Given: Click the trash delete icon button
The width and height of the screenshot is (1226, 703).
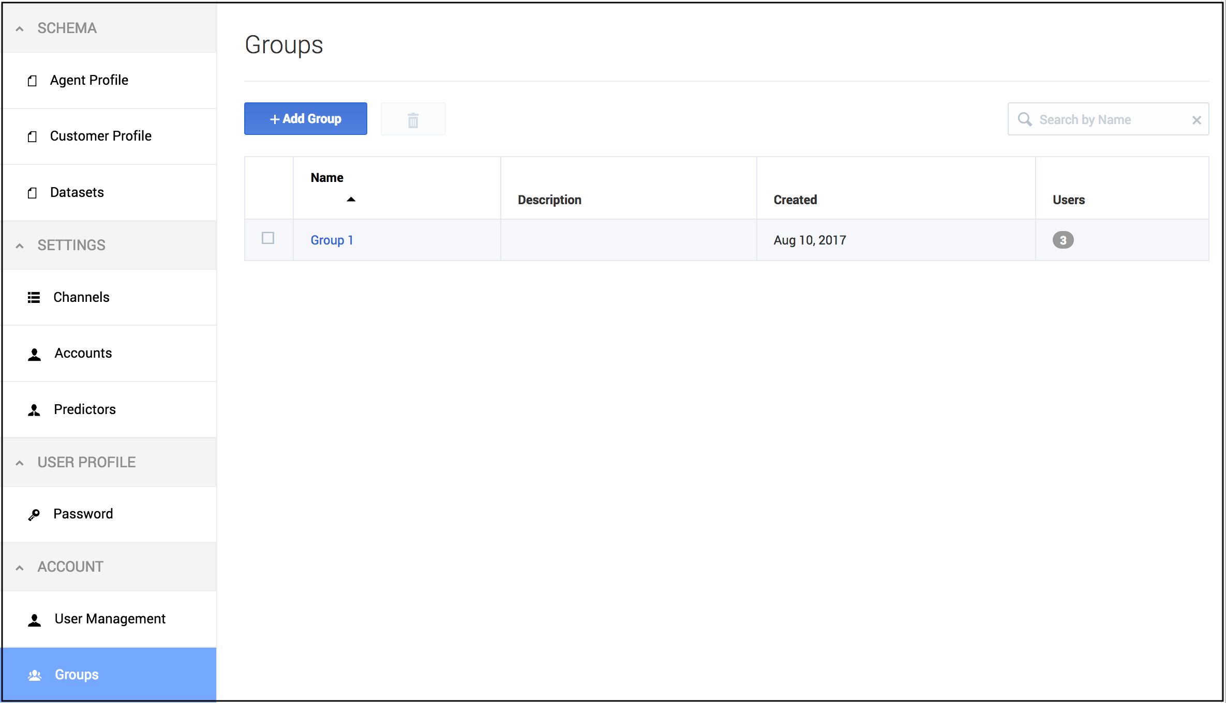Looking at the screenshot, I should click(x=413, y=120).
